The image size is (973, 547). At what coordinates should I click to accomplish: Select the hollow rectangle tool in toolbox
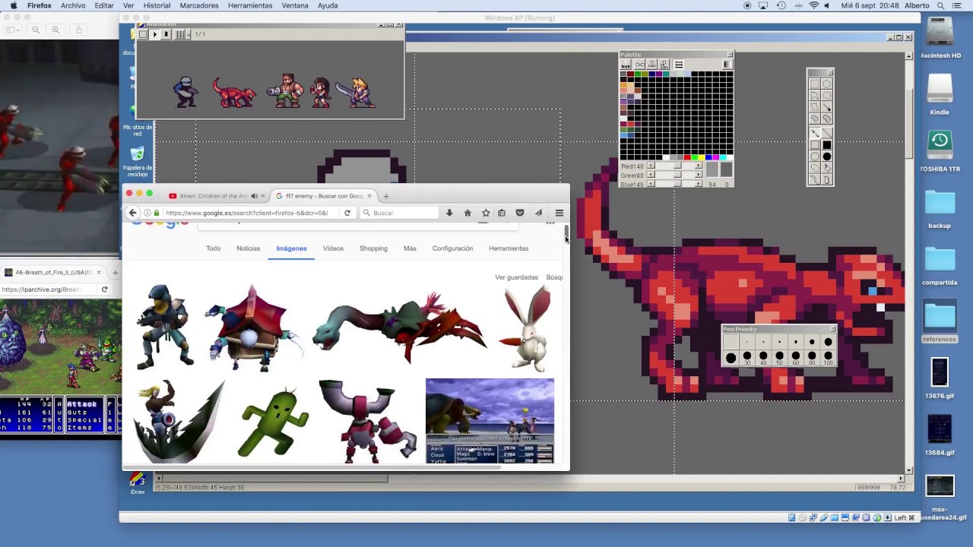pyautogui.click(x=814, y=144)
